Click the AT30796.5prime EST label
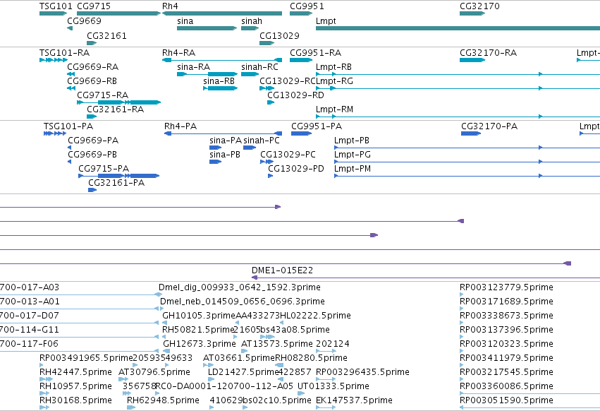 [x=154, y=372]
